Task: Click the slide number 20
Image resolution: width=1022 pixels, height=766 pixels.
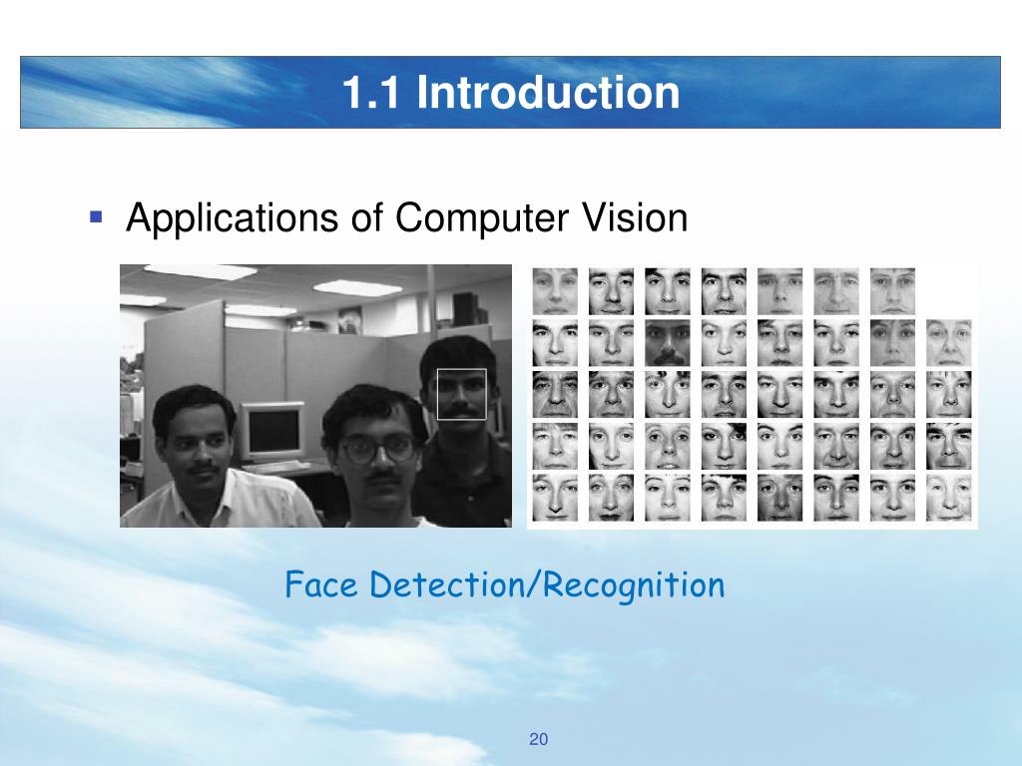Action: coord(538,739)
